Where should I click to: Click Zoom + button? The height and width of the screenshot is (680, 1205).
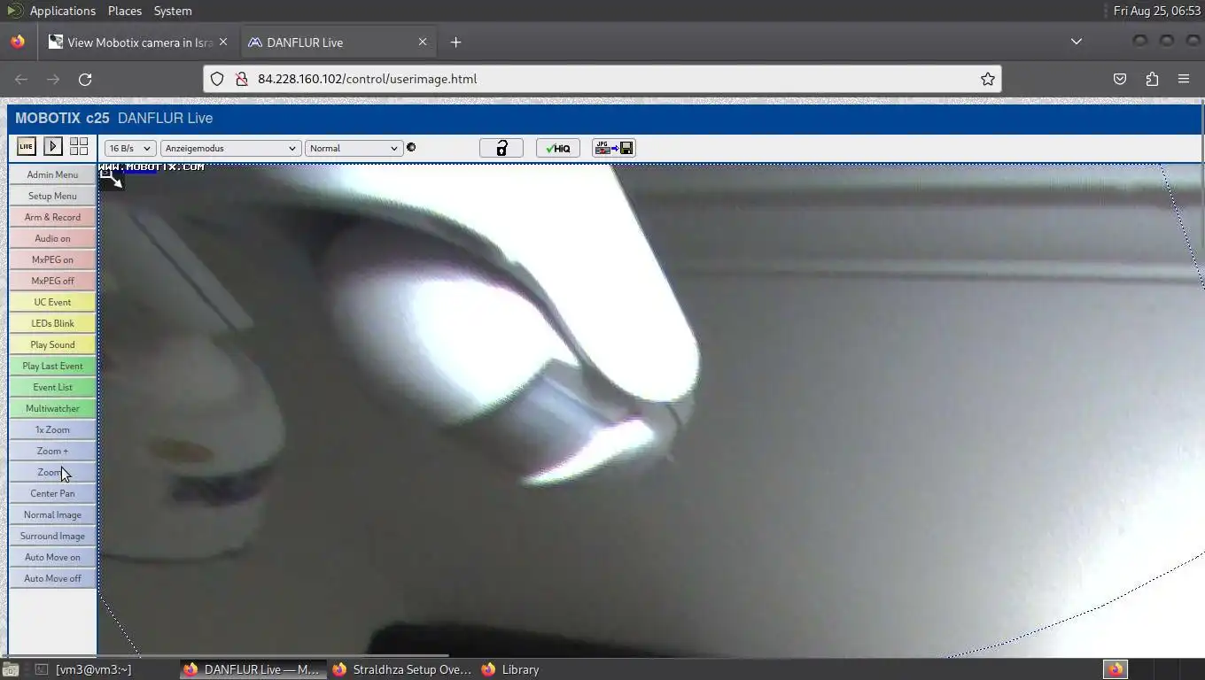52,451
